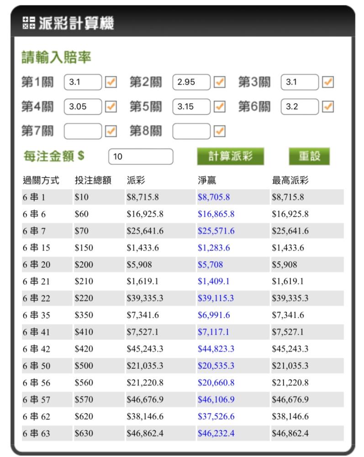This screenshot has width=364, height=457.
Task: Uncheck the 第1關 checkbox
Action: pos(111,82)
